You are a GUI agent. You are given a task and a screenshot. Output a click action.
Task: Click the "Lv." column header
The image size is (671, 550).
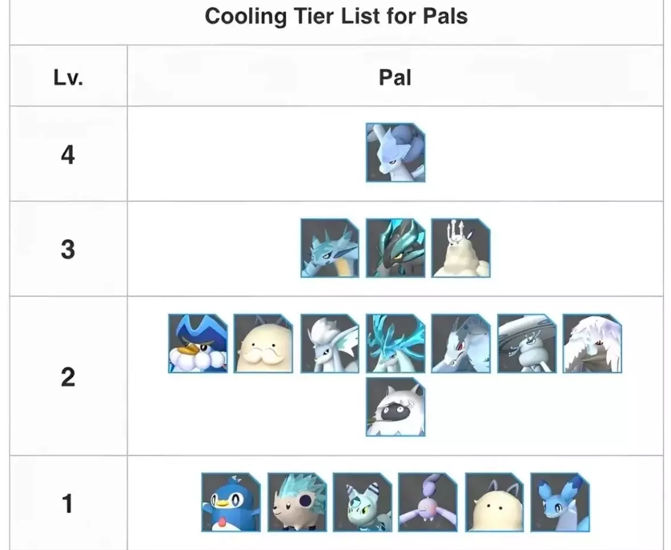[x=68, y=77]
